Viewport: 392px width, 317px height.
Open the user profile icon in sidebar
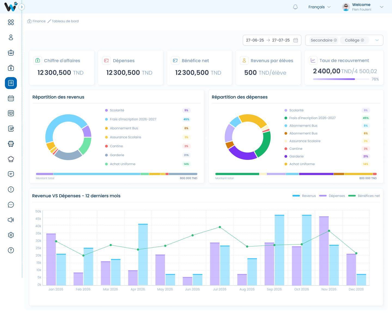click(11, 37)
